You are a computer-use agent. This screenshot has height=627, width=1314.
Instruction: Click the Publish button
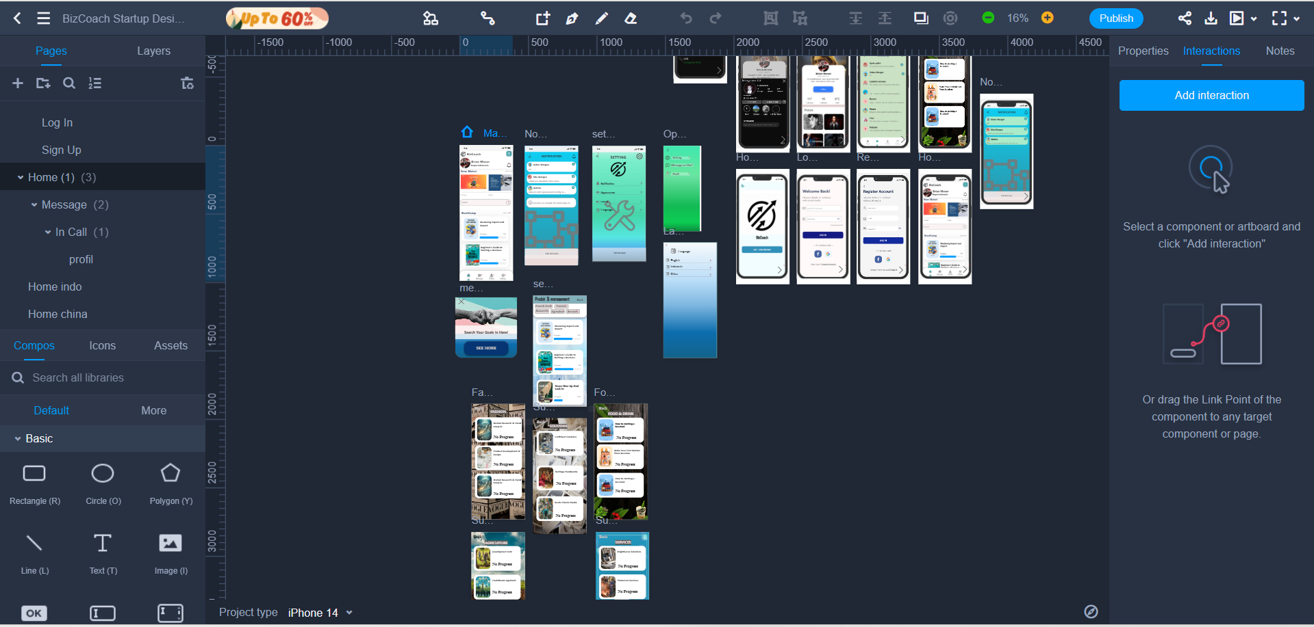click(x=1115, y=18)
